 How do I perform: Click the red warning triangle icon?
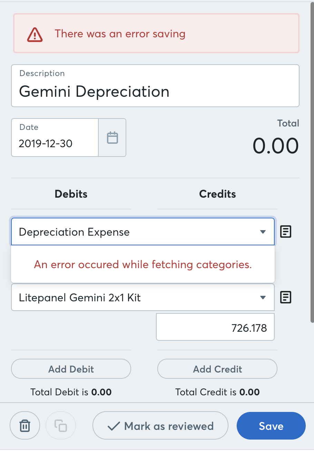click(35, 34)
